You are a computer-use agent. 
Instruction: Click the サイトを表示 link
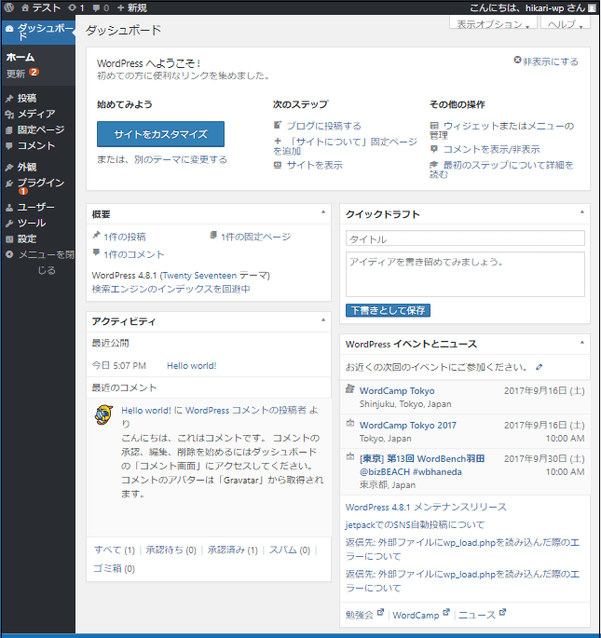pyautogui.click(x=314, y=165)
